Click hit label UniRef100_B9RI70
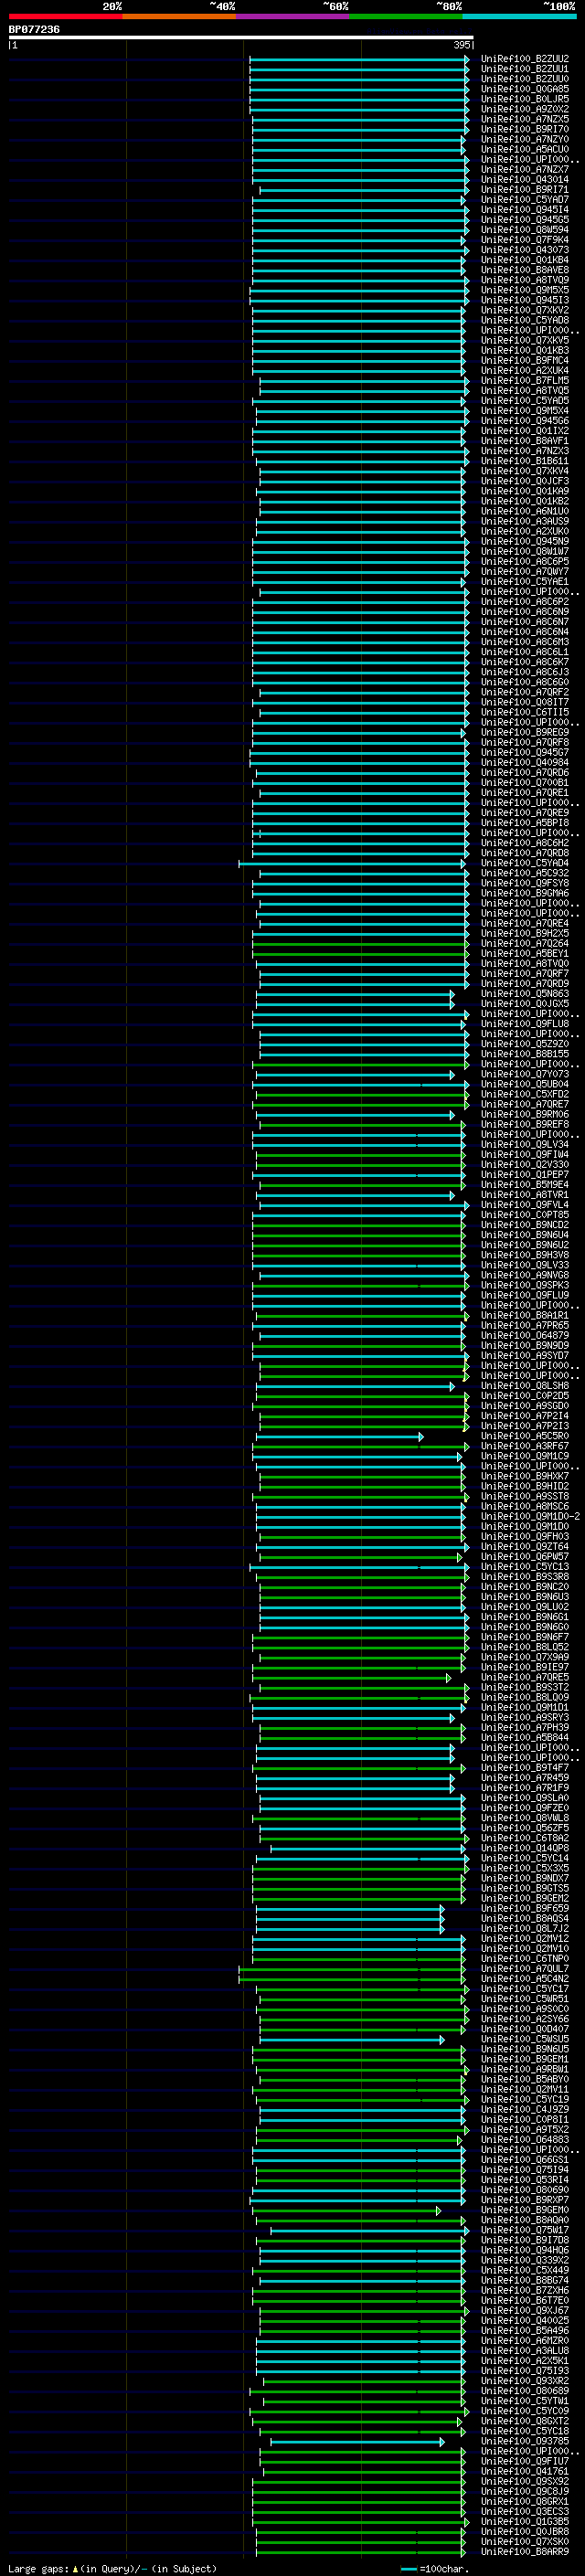The width and height of the screenshot is (585, 2576). [525, 129]
